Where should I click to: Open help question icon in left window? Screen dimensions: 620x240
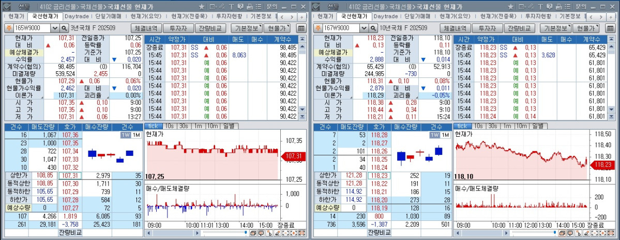coord(240,7)
